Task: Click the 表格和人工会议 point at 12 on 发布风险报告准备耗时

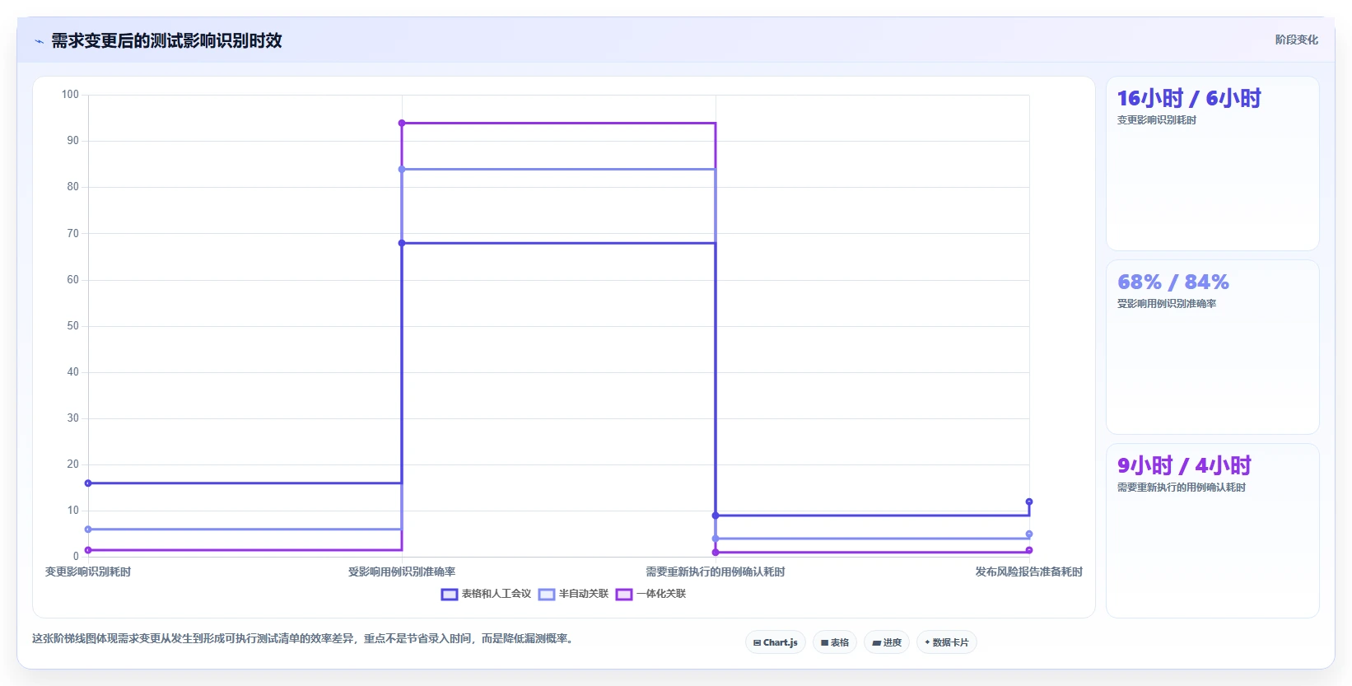Action: click(x=1029, y=502)
